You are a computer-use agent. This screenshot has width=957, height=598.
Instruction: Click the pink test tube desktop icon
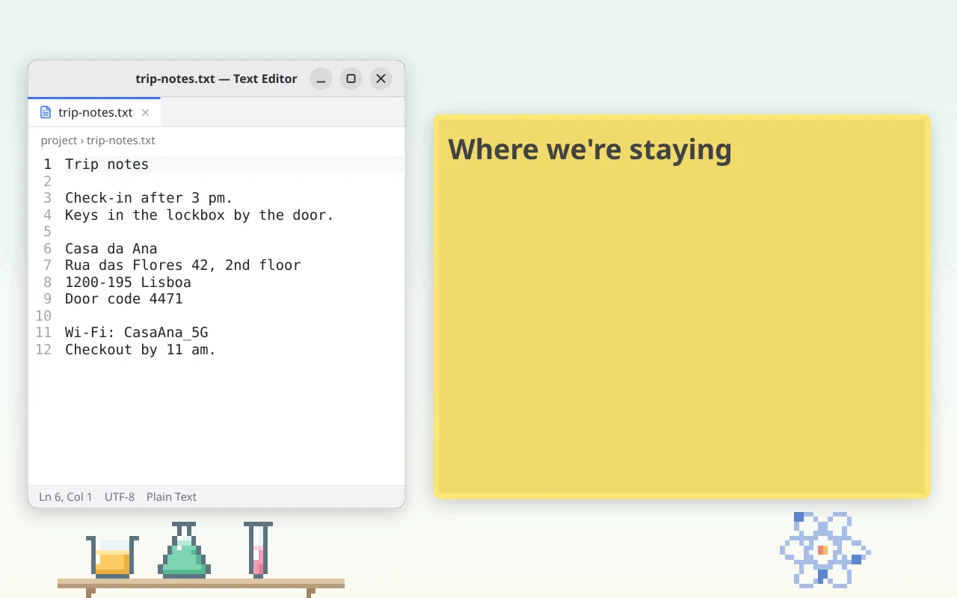[x=258, y=550]
